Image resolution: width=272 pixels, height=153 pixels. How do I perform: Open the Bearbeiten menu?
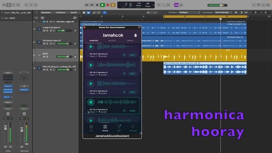(x=47, y=12)
